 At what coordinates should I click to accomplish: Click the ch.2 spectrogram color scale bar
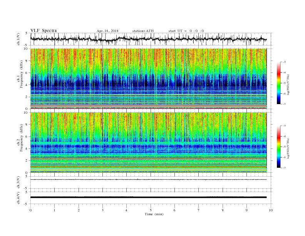coord(278,147)
